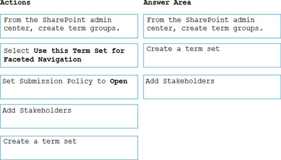Select Create a term set under Actions
Image resolution: width=281 pixels, height=160 pixels.
click(x=69, y=148)
